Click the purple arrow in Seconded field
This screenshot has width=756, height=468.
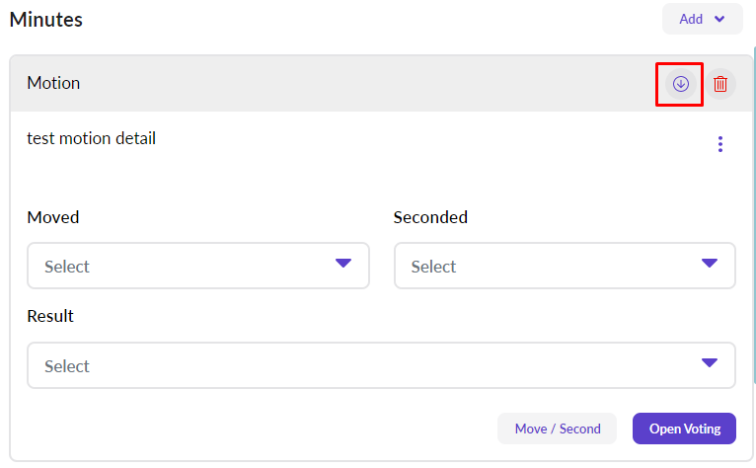(x=709, y=263)
